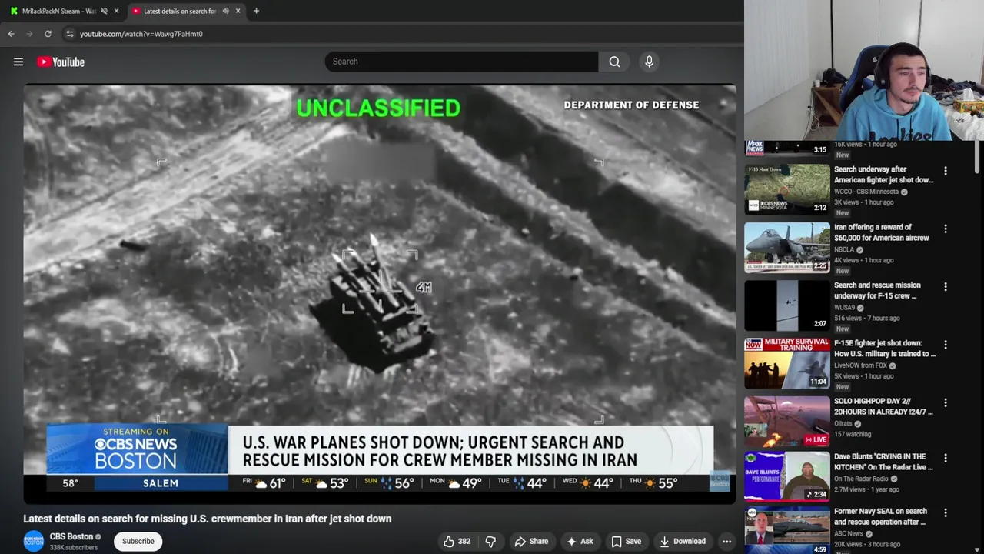Open the Former Navy SEAL video thumbnail

click(x=787, y=531)
